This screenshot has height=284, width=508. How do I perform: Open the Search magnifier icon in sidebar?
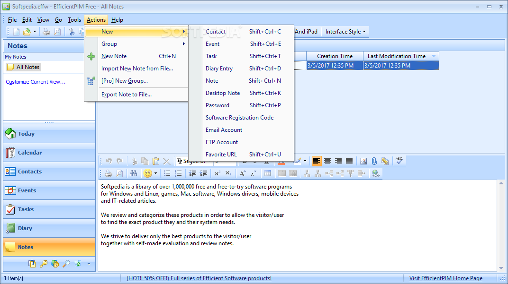[x=66, y=264]
